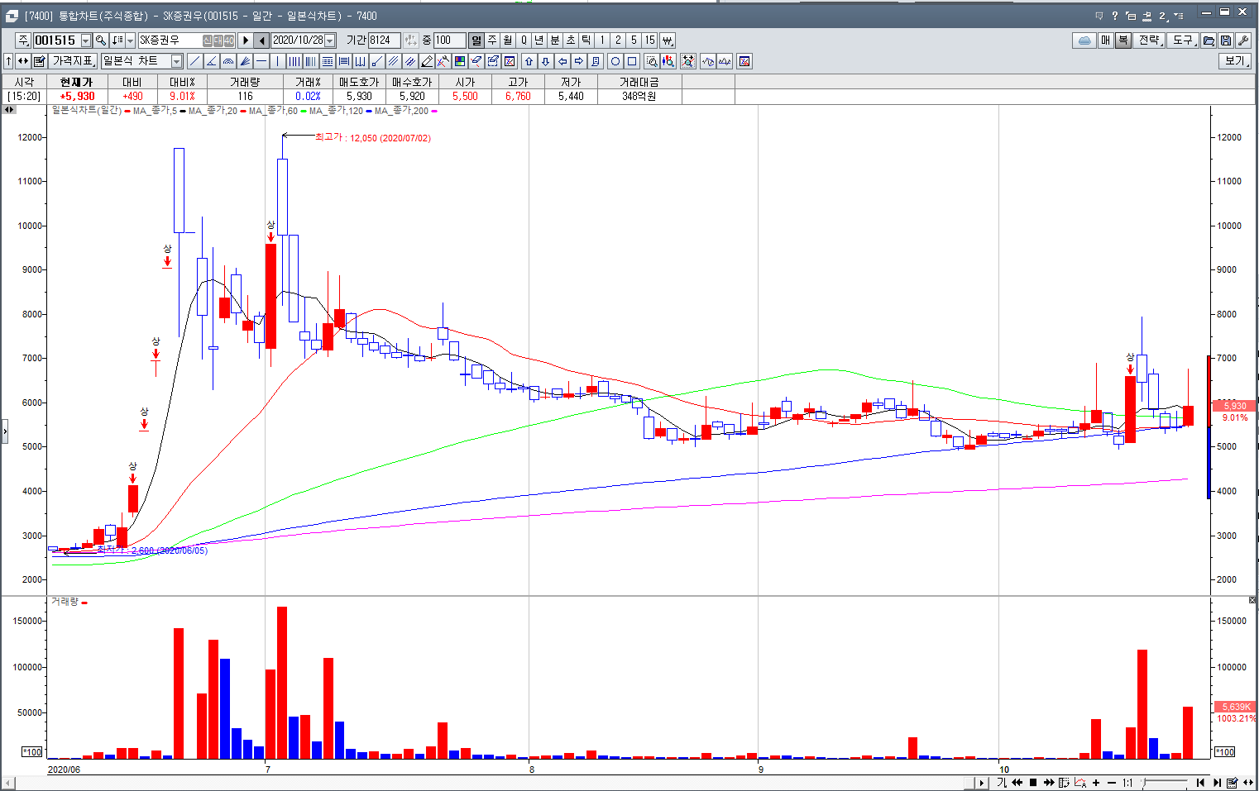
Task: Click the 5,930 current price tag
Action: click(x=1234, y=406)
